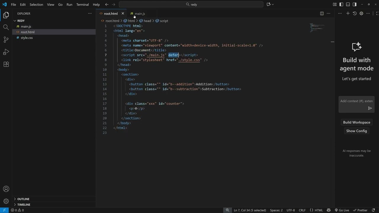379x213 pixels.
Task: Show chat history clock icon
Action: click(355, 13)
